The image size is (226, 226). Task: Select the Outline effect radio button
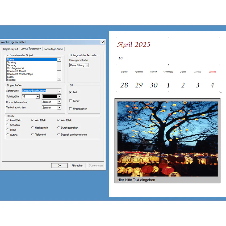point(8,135)
